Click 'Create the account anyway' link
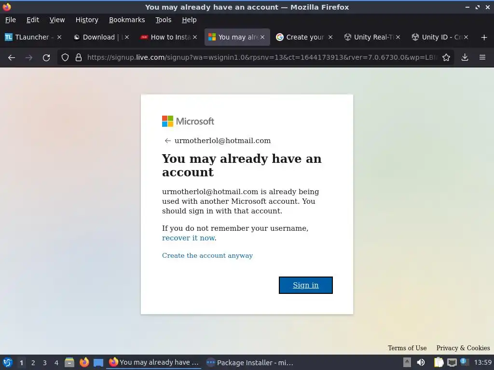Viewport: 494px width, 370px height. click(x=207, y=255)
